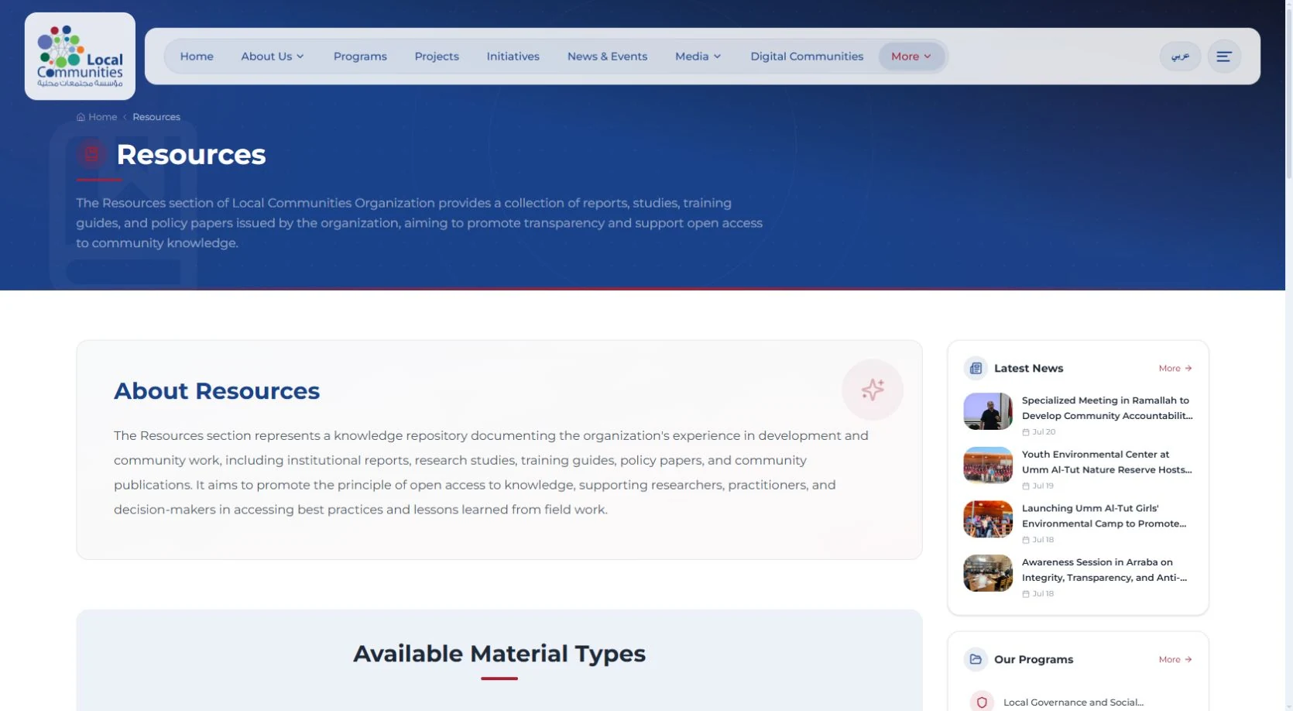This screenshot has height=711, width=1293.
Task: Switch language to Arabic
Action: (x=1180, y=57)
